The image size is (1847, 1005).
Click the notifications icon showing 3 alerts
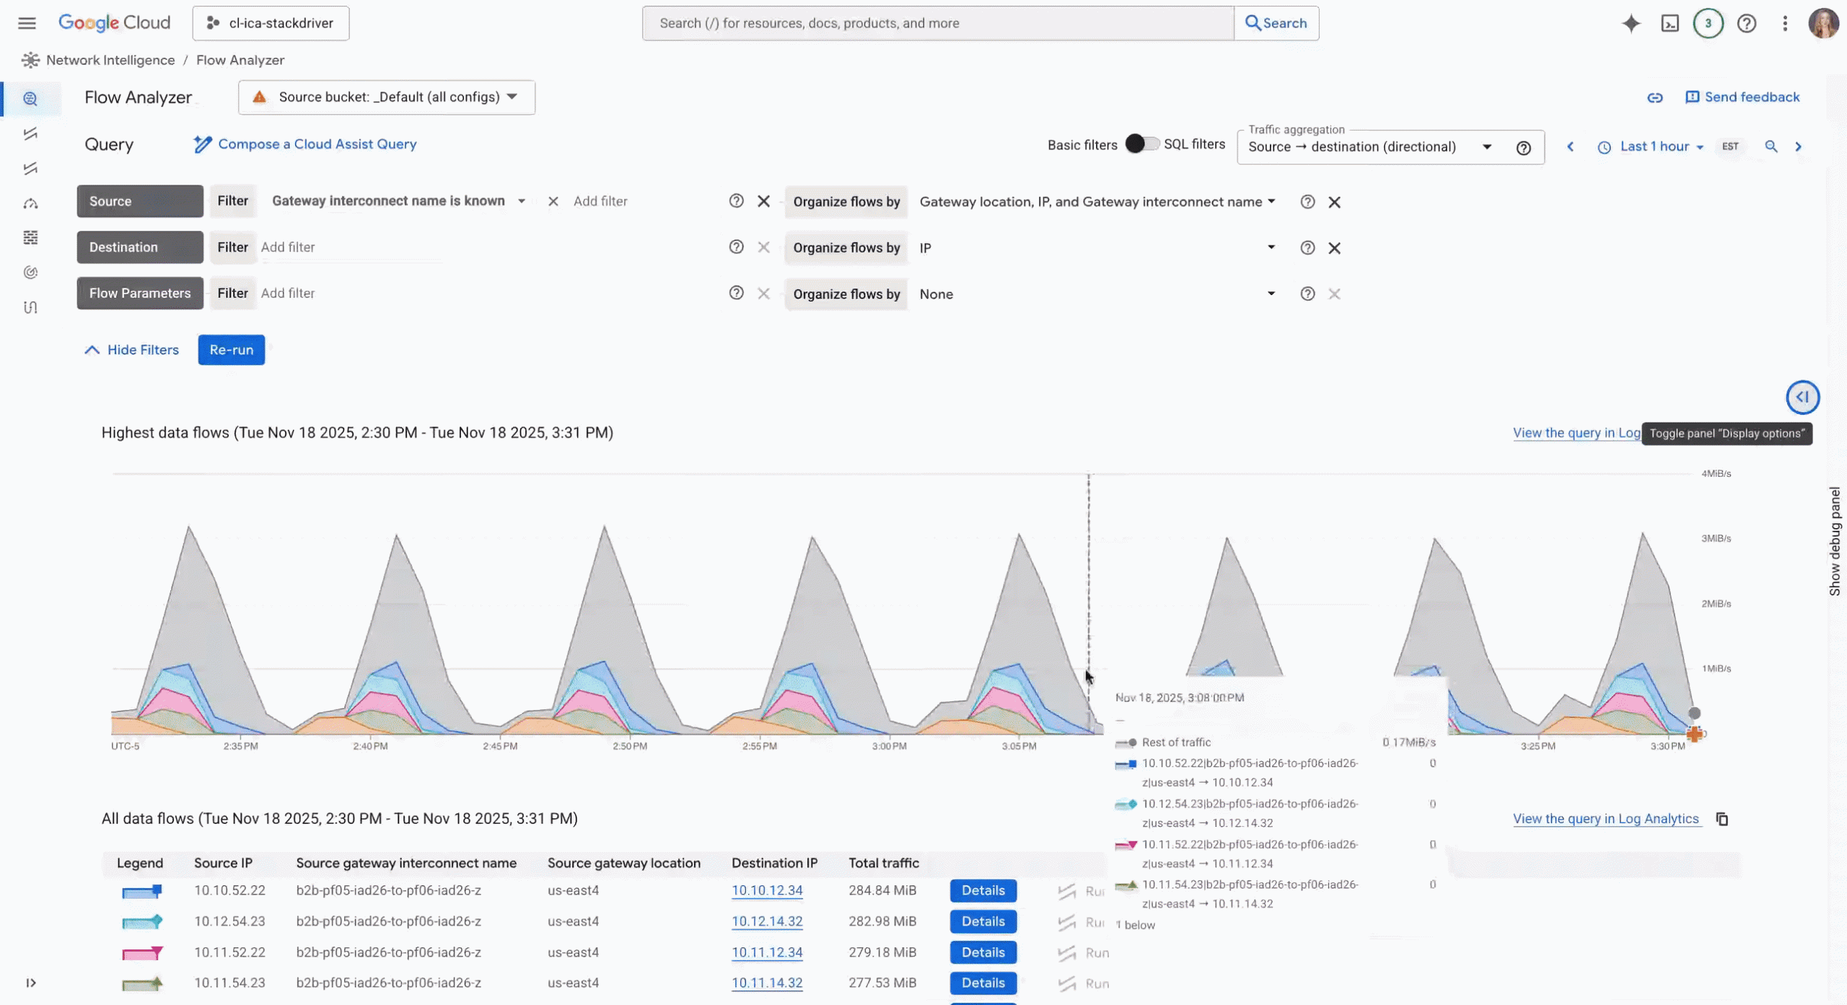[x=1708, y=23]
